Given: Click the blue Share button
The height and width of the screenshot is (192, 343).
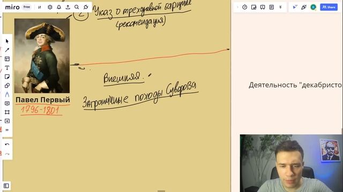Looking at the screenshot, I should click(x=329, y=7).
